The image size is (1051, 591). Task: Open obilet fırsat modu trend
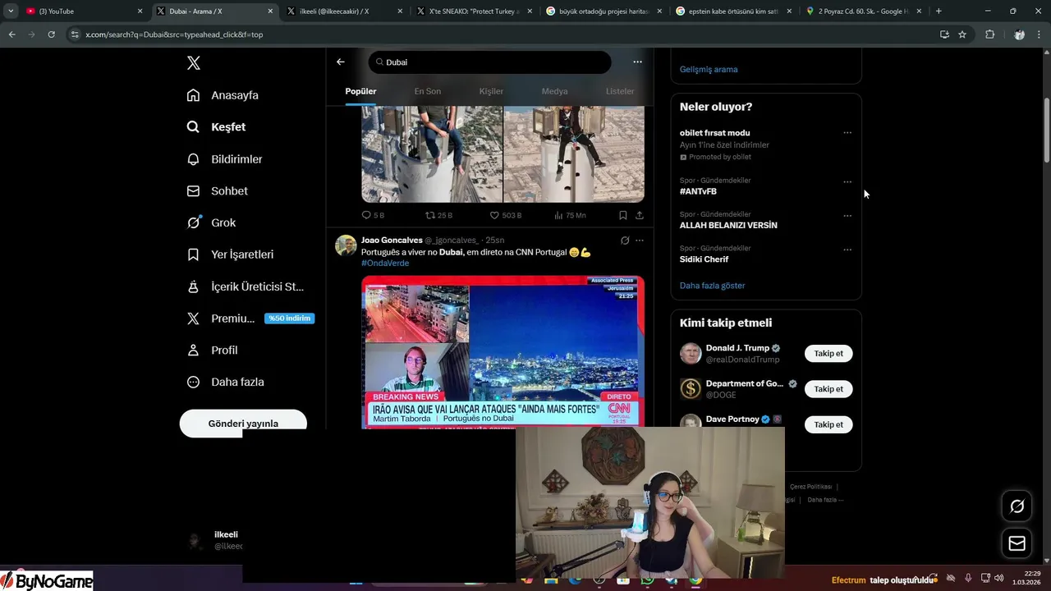714,133
